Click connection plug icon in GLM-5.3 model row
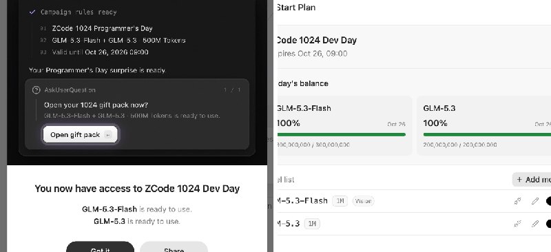Viewport: 551px width, 252px height. tap(517, 224)
